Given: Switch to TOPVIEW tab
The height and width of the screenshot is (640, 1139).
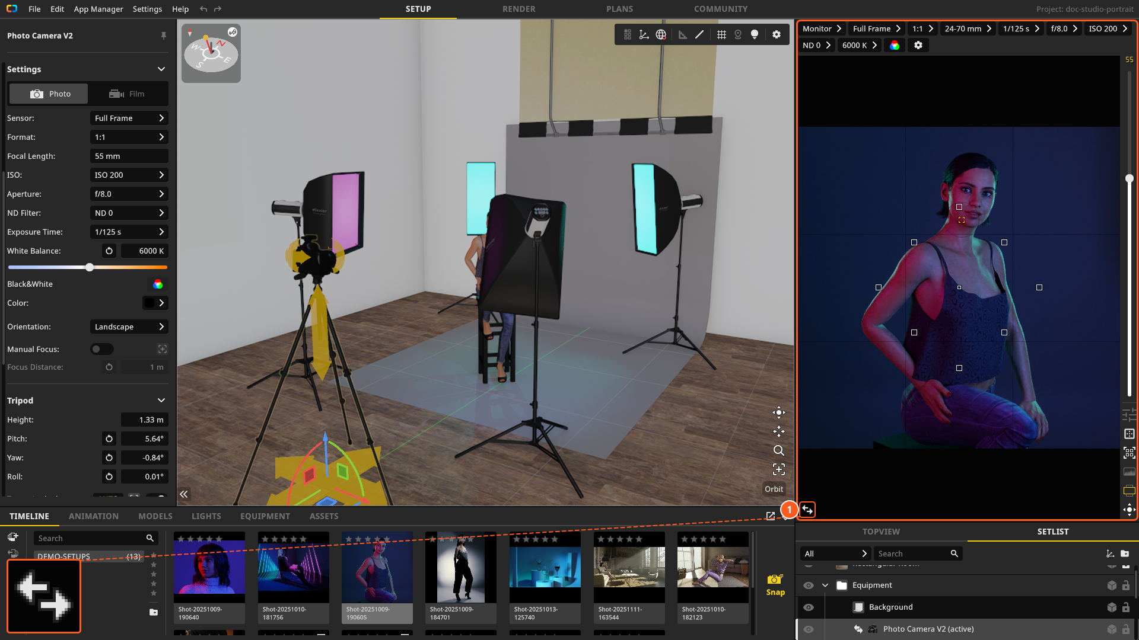Looking at the screenshot, I should click(x=881, y=532).
